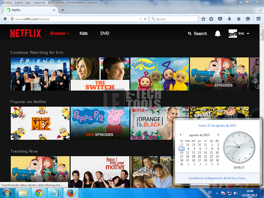Go to previous month in calendar
Screen dimensions: 264x198
181,135
